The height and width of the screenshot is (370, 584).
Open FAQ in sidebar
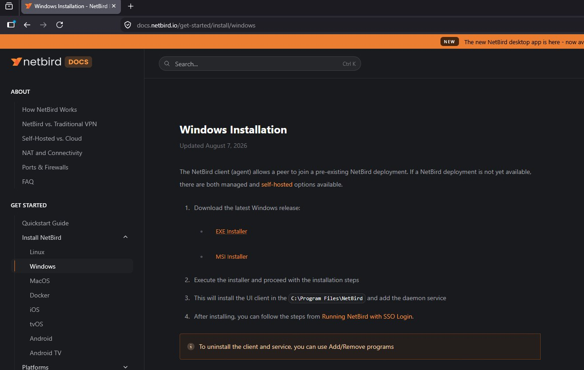coord(28,182)
